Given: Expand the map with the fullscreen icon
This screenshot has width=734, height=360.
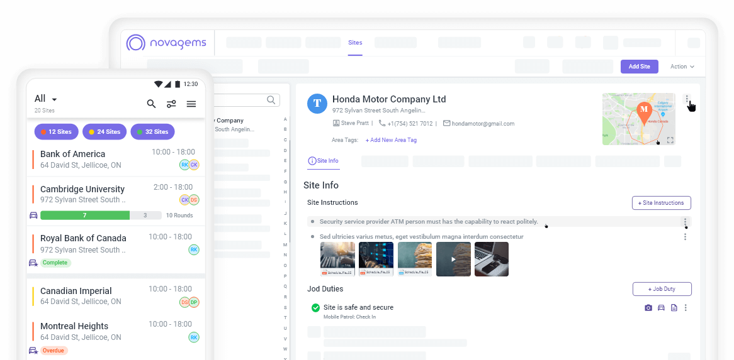Looking at the screenshot, I should pyautogui.click(x=670, y=140).
